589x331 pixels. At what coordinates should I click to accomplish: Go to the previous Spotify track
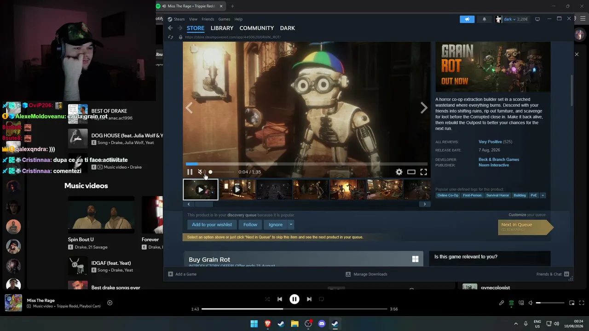coord(280,299)
